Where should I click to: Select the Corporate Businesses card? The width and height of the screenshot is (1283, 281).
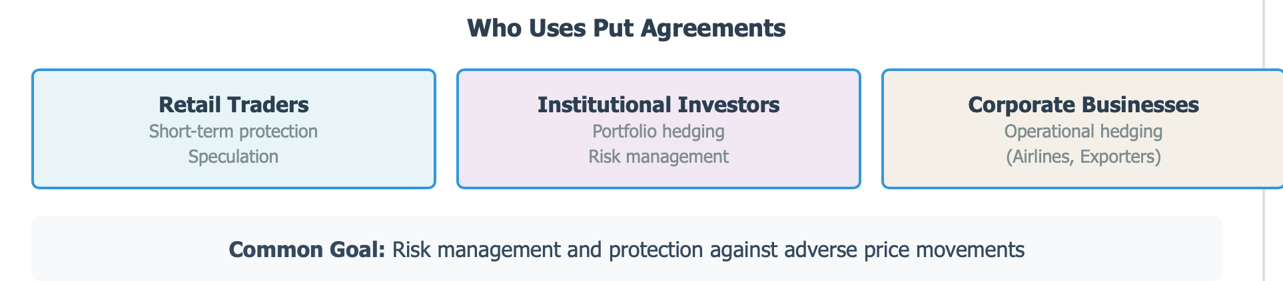click(1082, 129)
